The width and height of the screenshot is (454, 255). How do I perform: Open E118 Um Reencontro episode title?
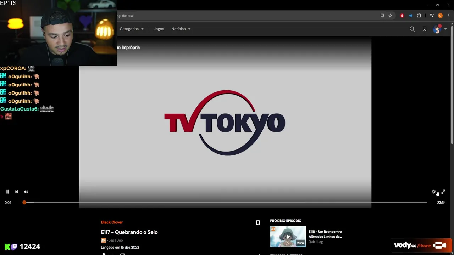click(x=325, y=234)
